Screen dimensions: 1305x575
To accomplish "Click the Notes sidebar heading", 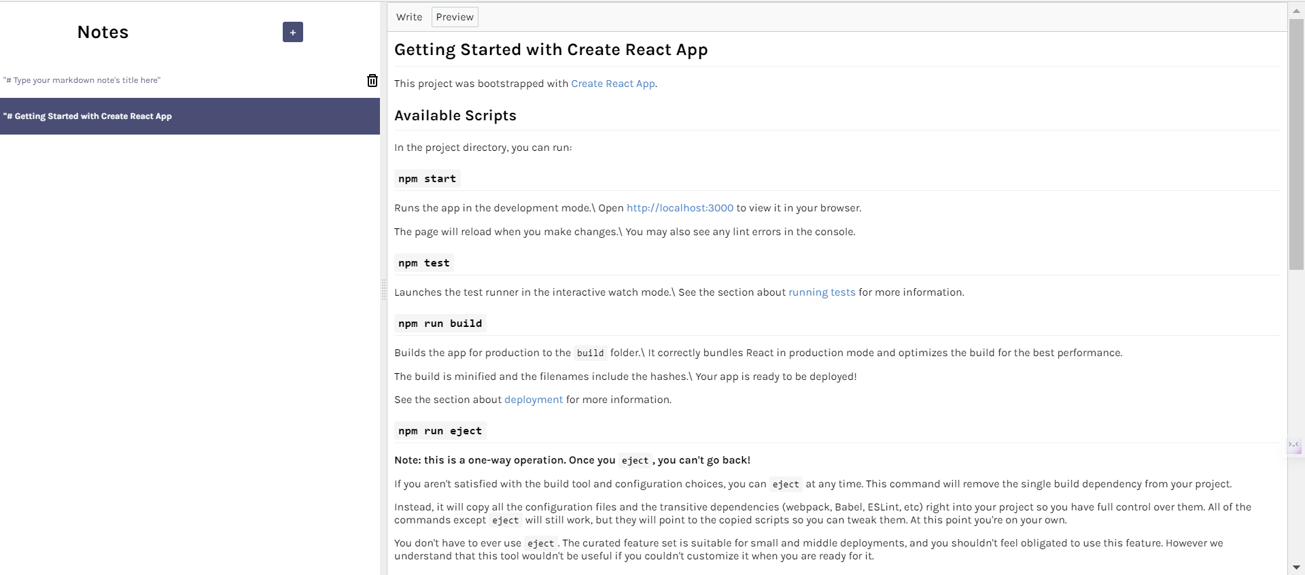I will click(103, 32).
